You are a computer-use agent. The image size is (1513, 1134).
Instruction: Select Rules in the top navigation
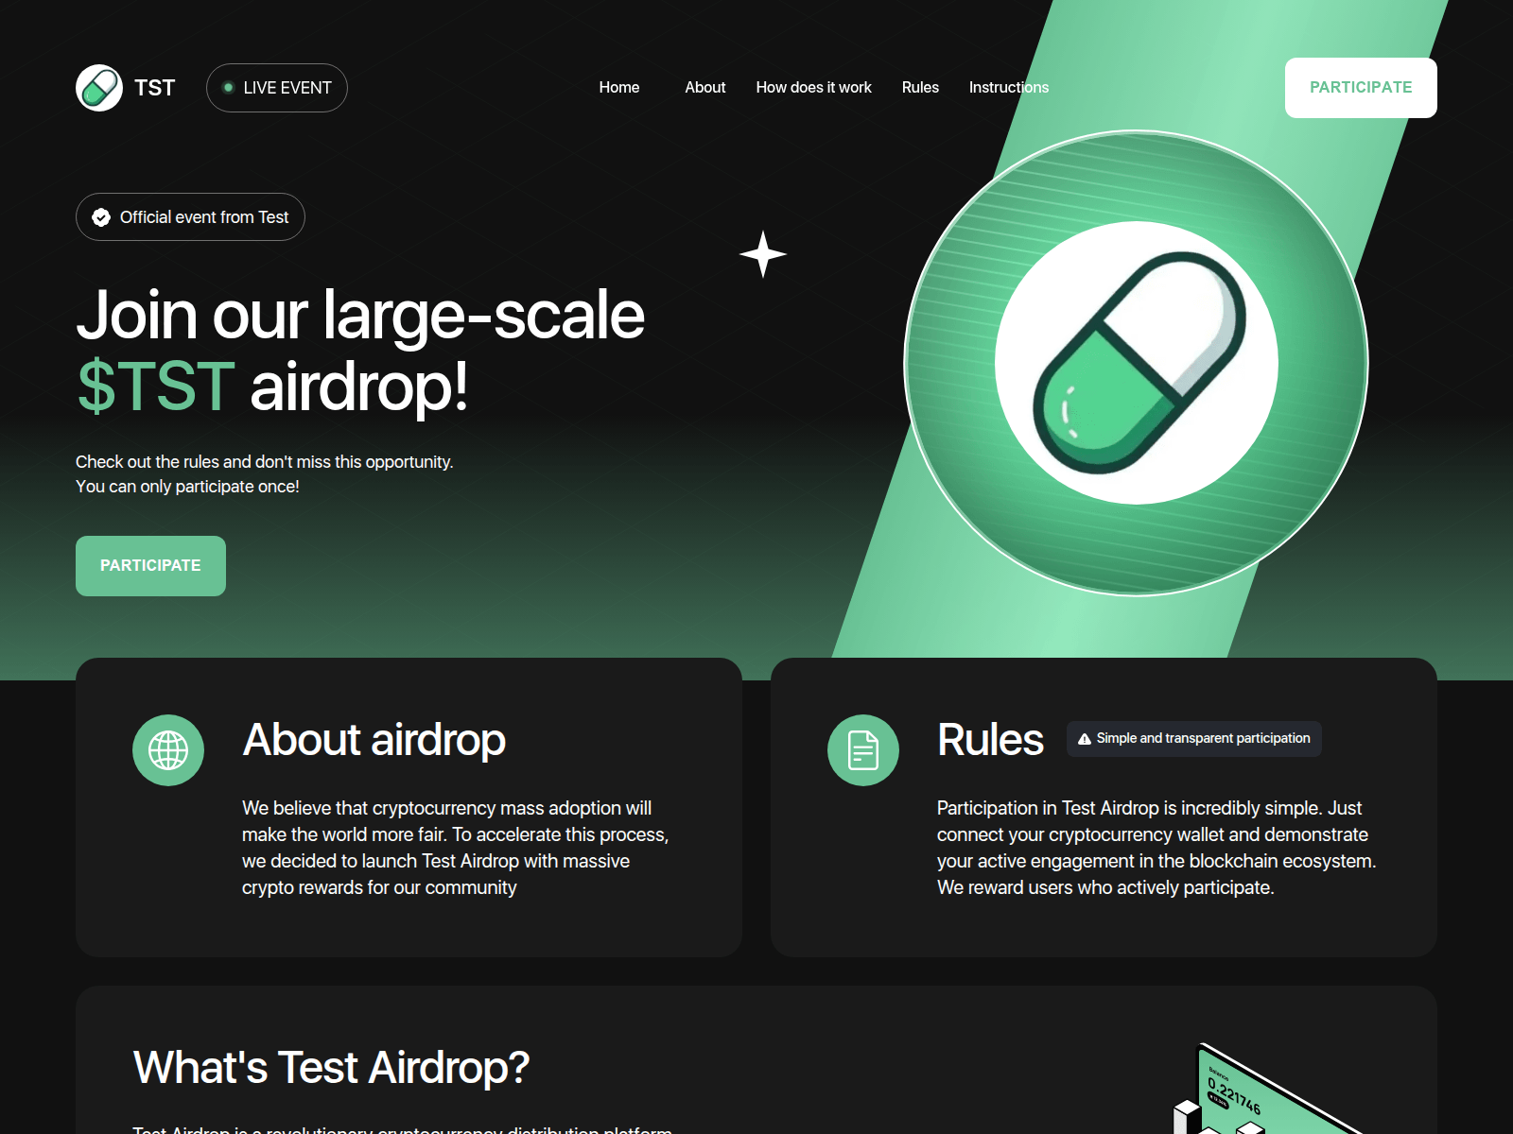coord(919,88)
